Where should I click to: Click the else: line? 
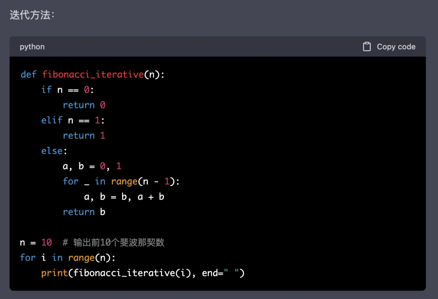[54, 151]
